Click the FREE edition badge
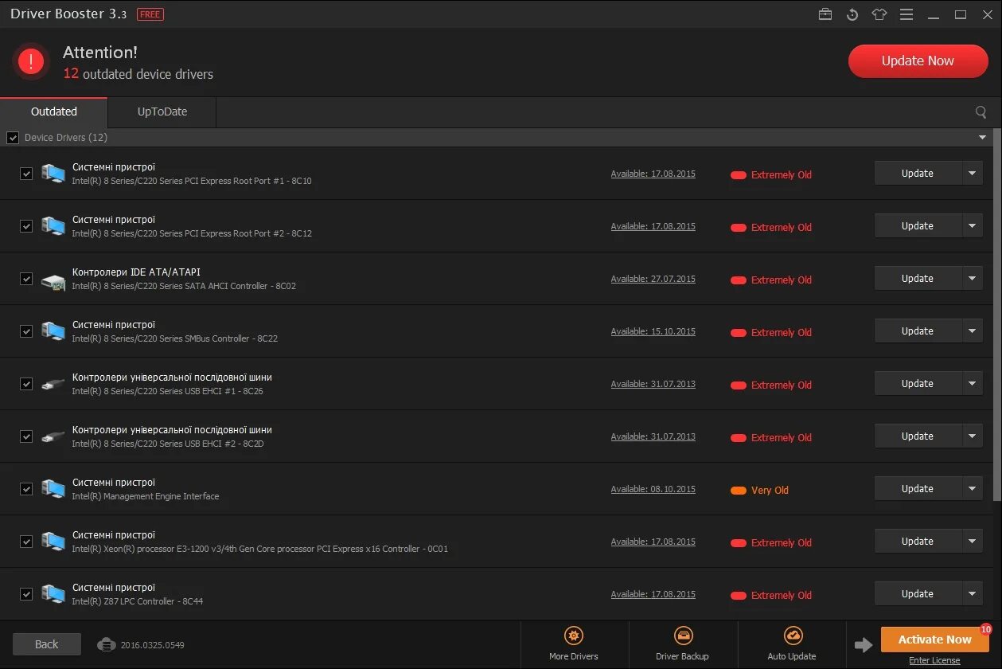The width and height of the screenshot is (1002, 669). 150,14
